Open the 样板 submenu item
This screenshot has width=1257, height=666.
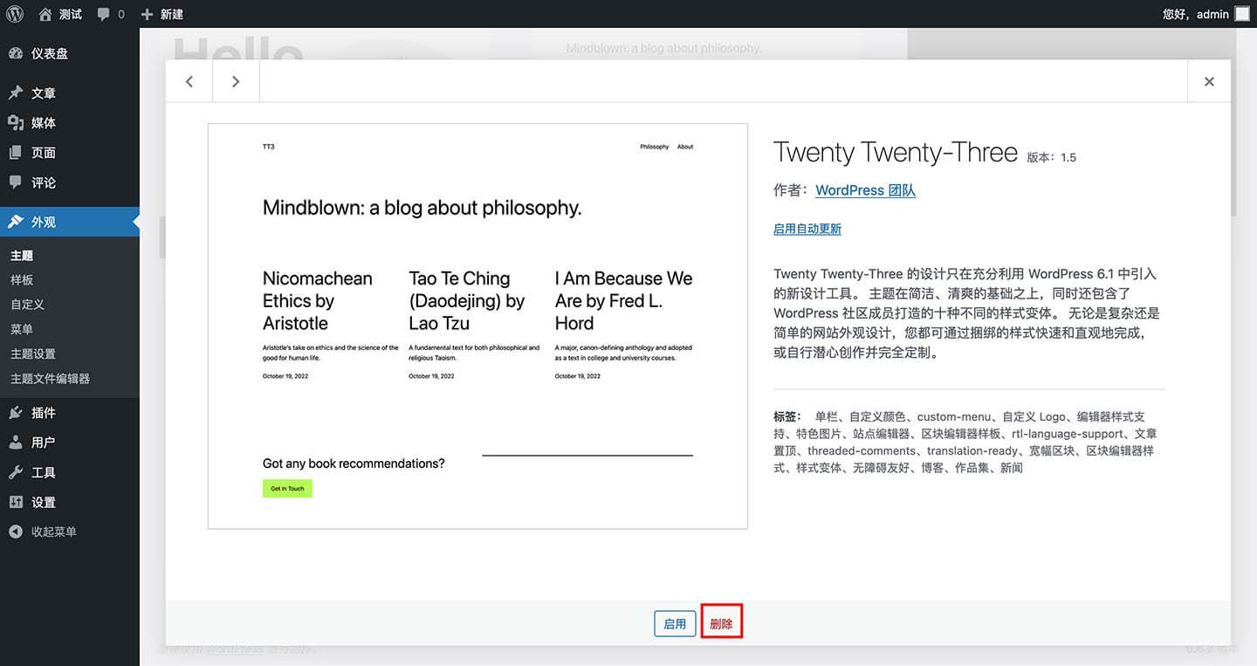(22, 280)
